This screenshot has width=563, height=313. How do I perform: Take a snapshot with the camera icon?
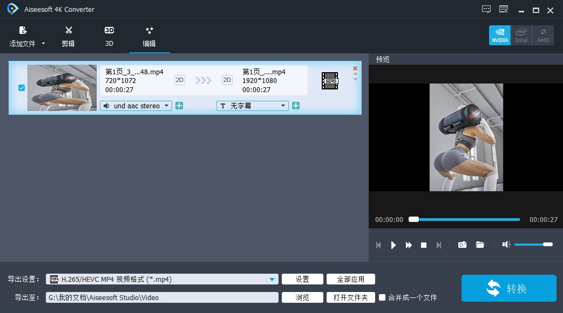coord(462,245)
